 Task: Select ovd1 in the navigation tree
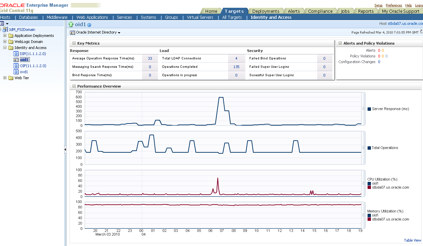[x=24, y=72]
